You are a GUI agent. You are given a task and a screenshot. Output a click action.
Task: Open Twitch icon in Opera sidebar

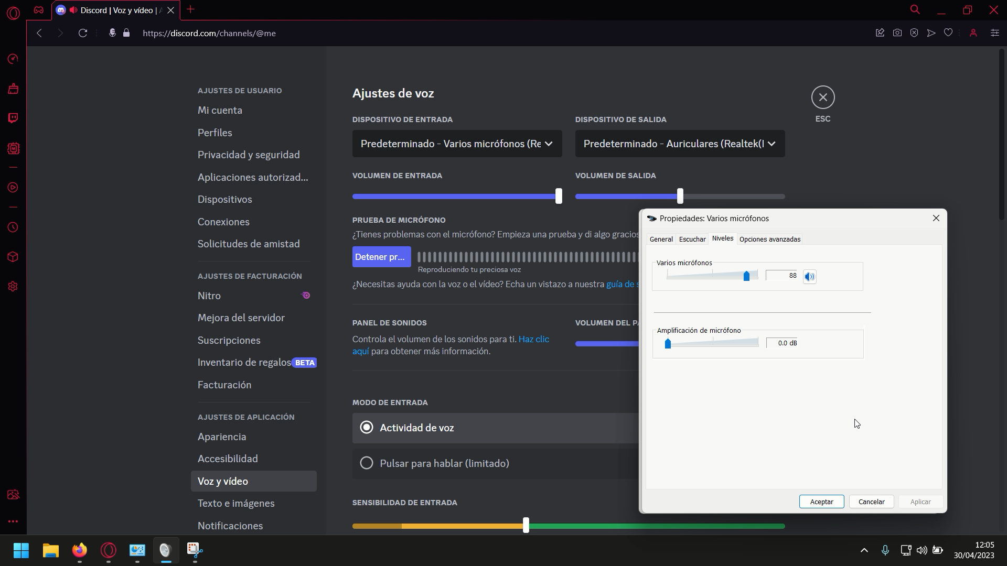click(x=13, y=118)
